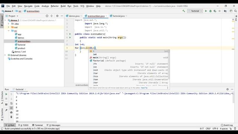
Task: Run the factorial configuration with green play button
Action: pos(206,11)
